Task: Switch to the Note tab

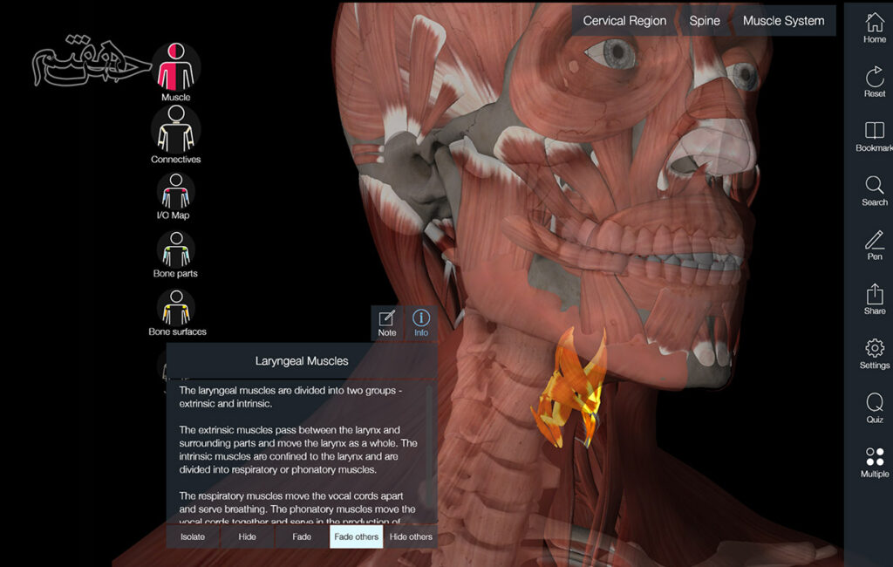Action: pos(387,322)
